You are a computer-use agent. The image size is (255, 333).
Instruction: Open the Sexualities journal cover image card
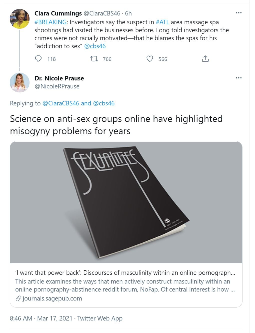pyautogui.click(x=126, y=202)
